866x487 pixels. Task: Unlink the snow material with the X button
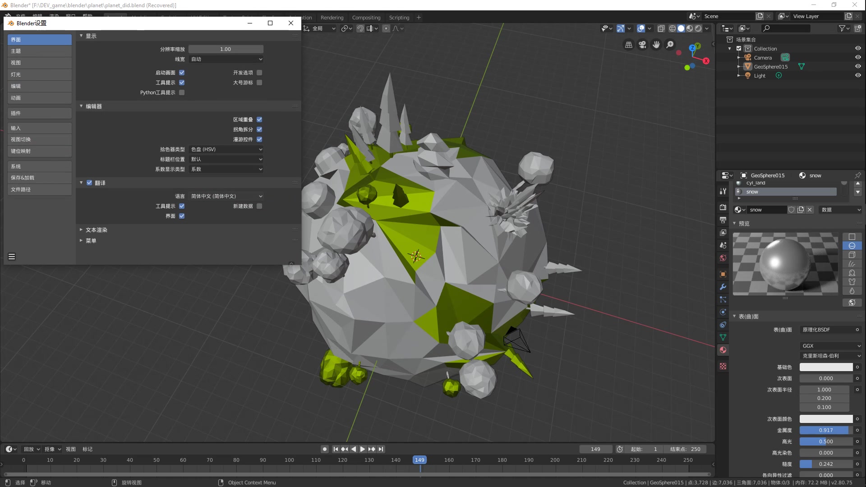pos(810,209)
